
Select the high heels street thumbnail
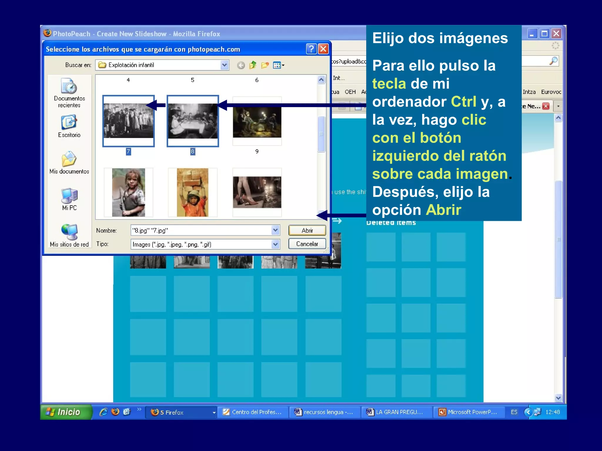[257, 192]
